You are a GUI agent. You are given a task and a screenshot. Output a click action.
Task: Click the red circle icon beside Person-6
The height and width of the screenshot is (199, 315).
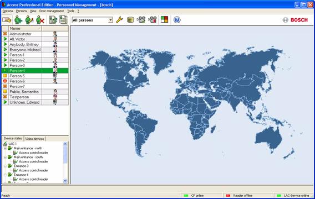5,81
